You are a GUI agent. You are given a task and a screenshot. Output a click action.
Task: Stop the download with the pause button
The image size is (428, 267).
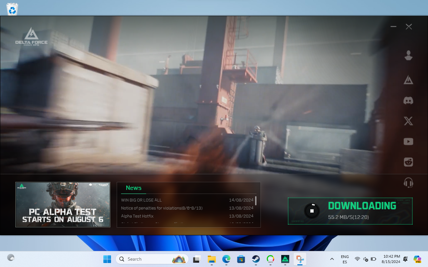pos(312,211)
